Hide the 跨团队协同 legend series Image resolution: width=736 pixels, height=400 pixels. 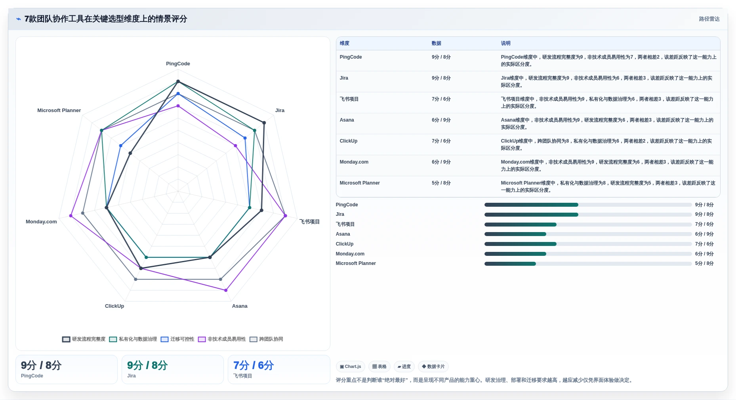point(266,339)
